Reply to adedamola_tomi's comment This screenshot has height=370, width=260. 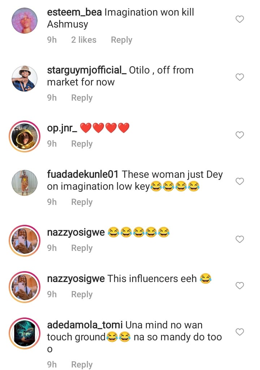click(x=82, y=365)
